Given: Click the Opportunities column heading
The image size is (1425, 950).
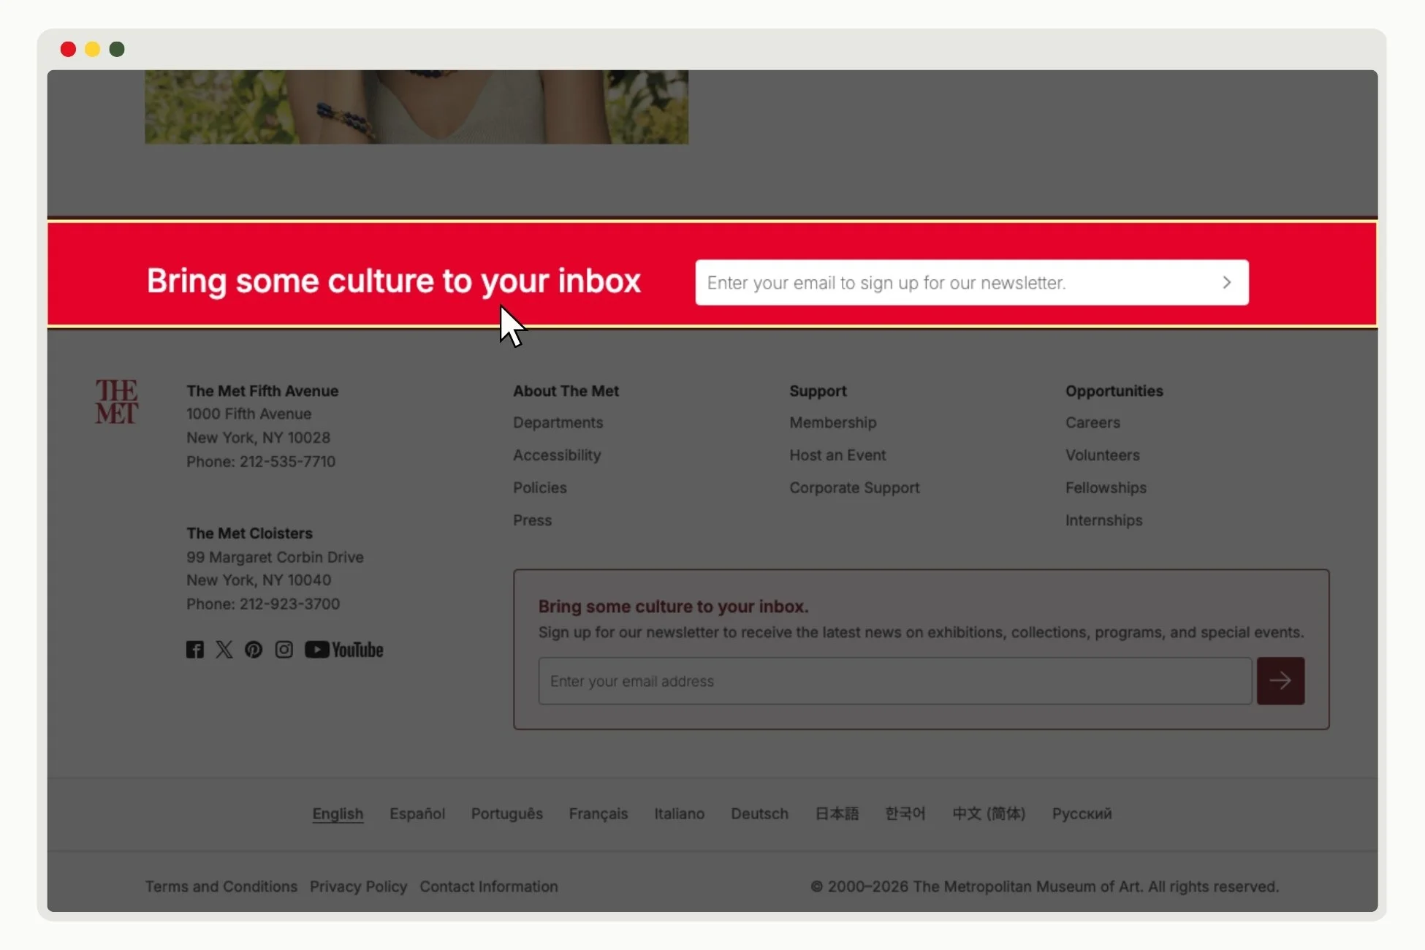Looking at the screenshot, I should [x=1114, y=391].
